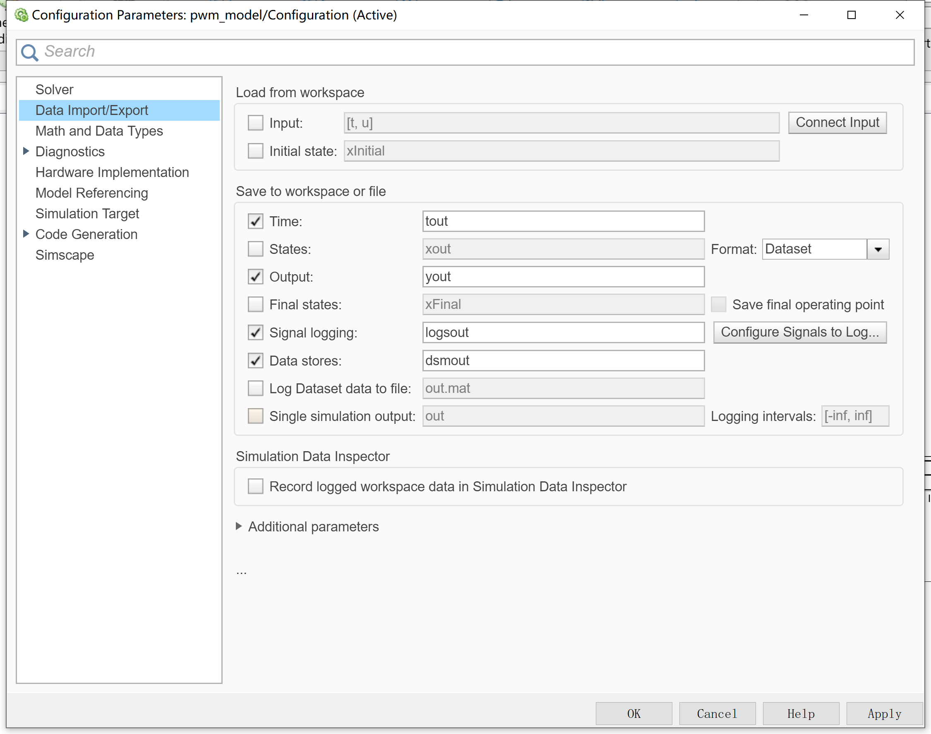This screenshot has height=734, width=931.
Task: Click Configure Signals to Log button
Action: (799, 332)
